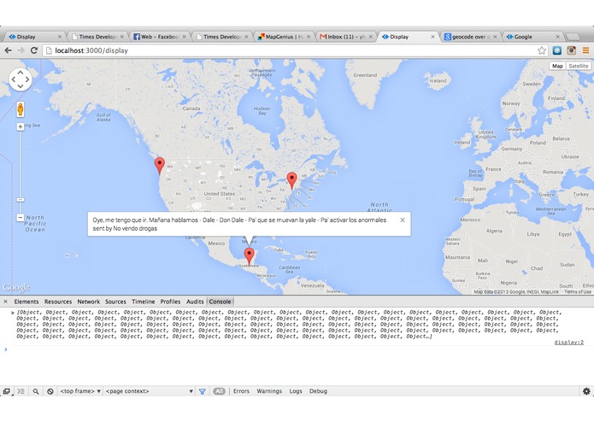Image resolution: width=594 pixels, height=422 pixels.
Task: Open the Timeline panel
Action: [144, 302]
